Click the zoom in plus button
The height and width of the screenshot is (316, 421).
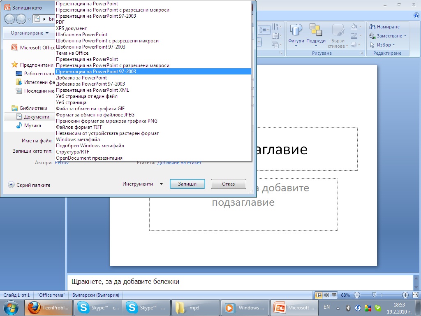click(x=405, y=295)
